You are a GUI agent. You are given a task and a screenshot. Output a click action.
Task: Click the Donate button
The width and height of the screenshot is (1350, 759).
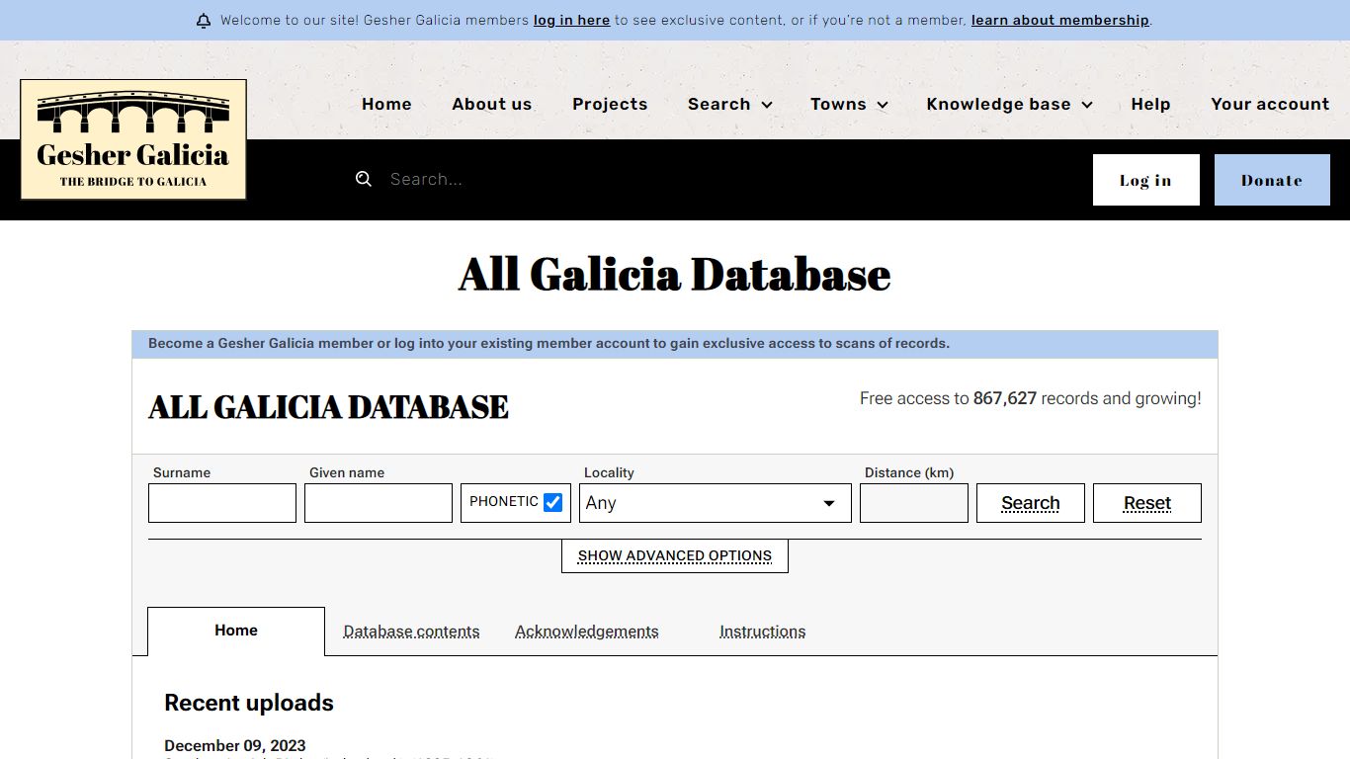(x=1272, y=180)
